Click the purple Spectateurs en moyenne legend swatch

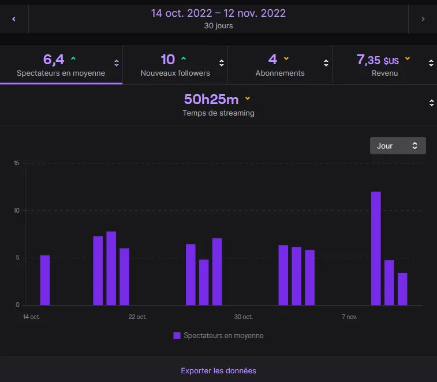click(177, 336)
